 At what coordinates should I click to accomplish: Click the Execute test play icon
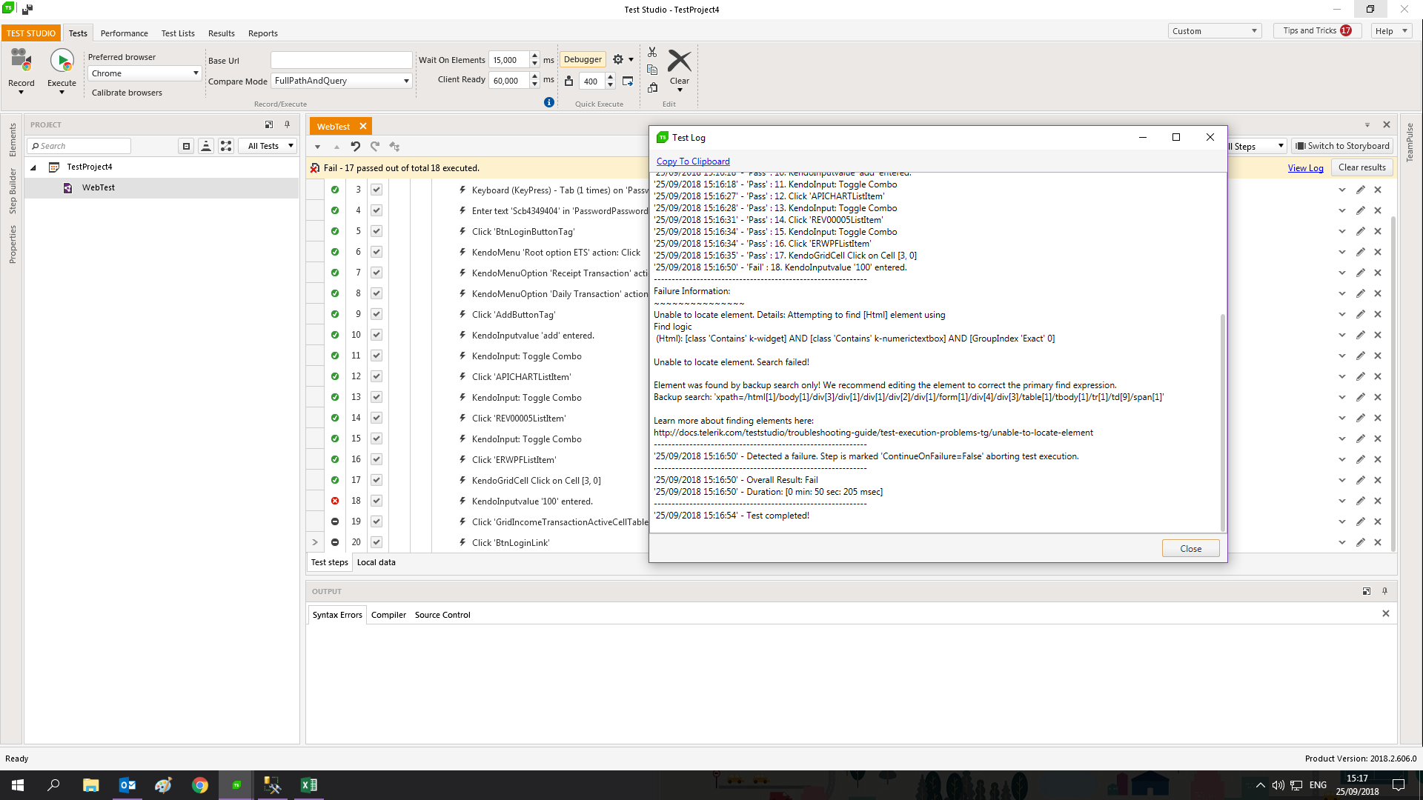62,61
